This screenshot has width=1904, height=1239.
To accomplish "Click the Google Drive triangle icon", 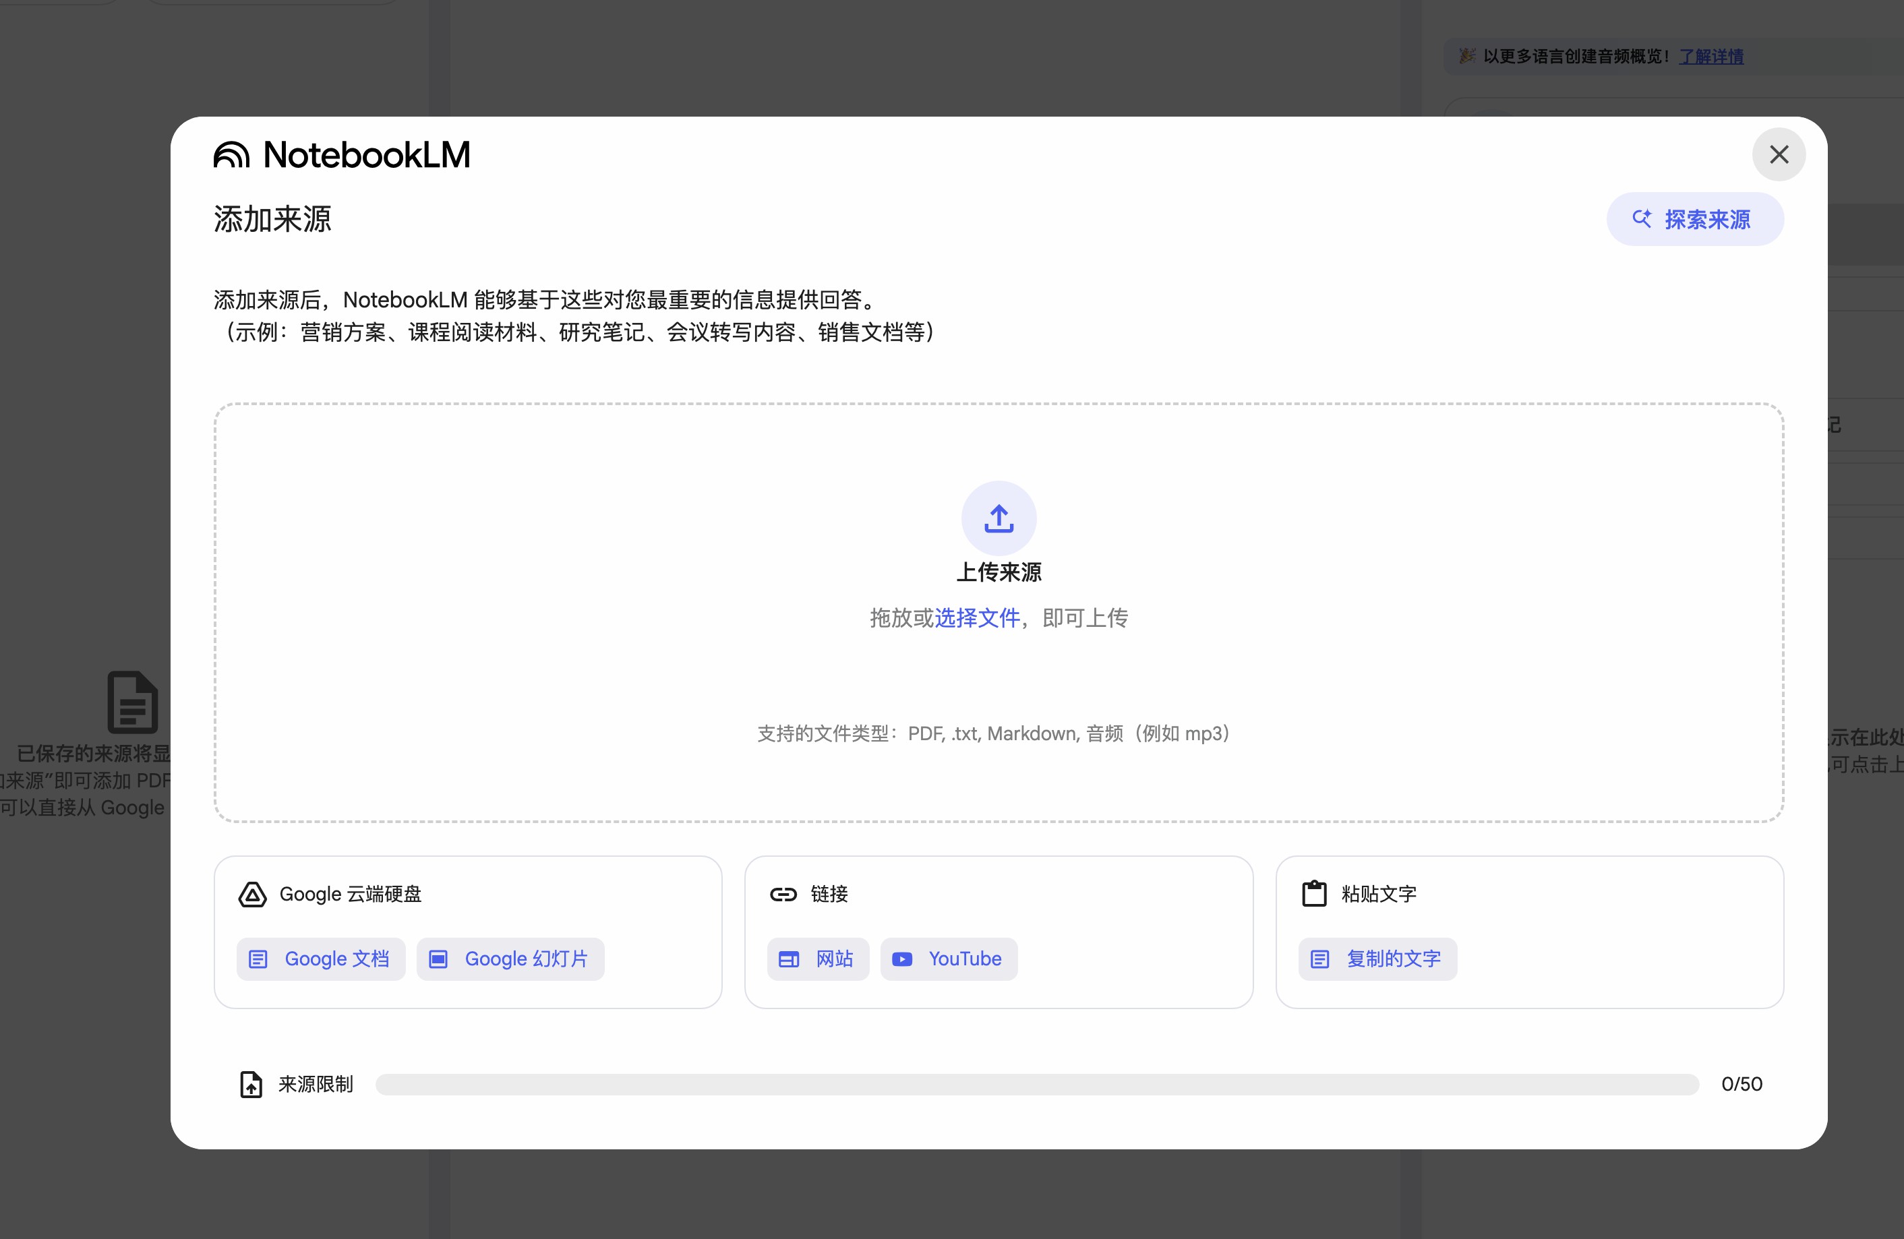I will pyautogui.click(x=252, y=895).
